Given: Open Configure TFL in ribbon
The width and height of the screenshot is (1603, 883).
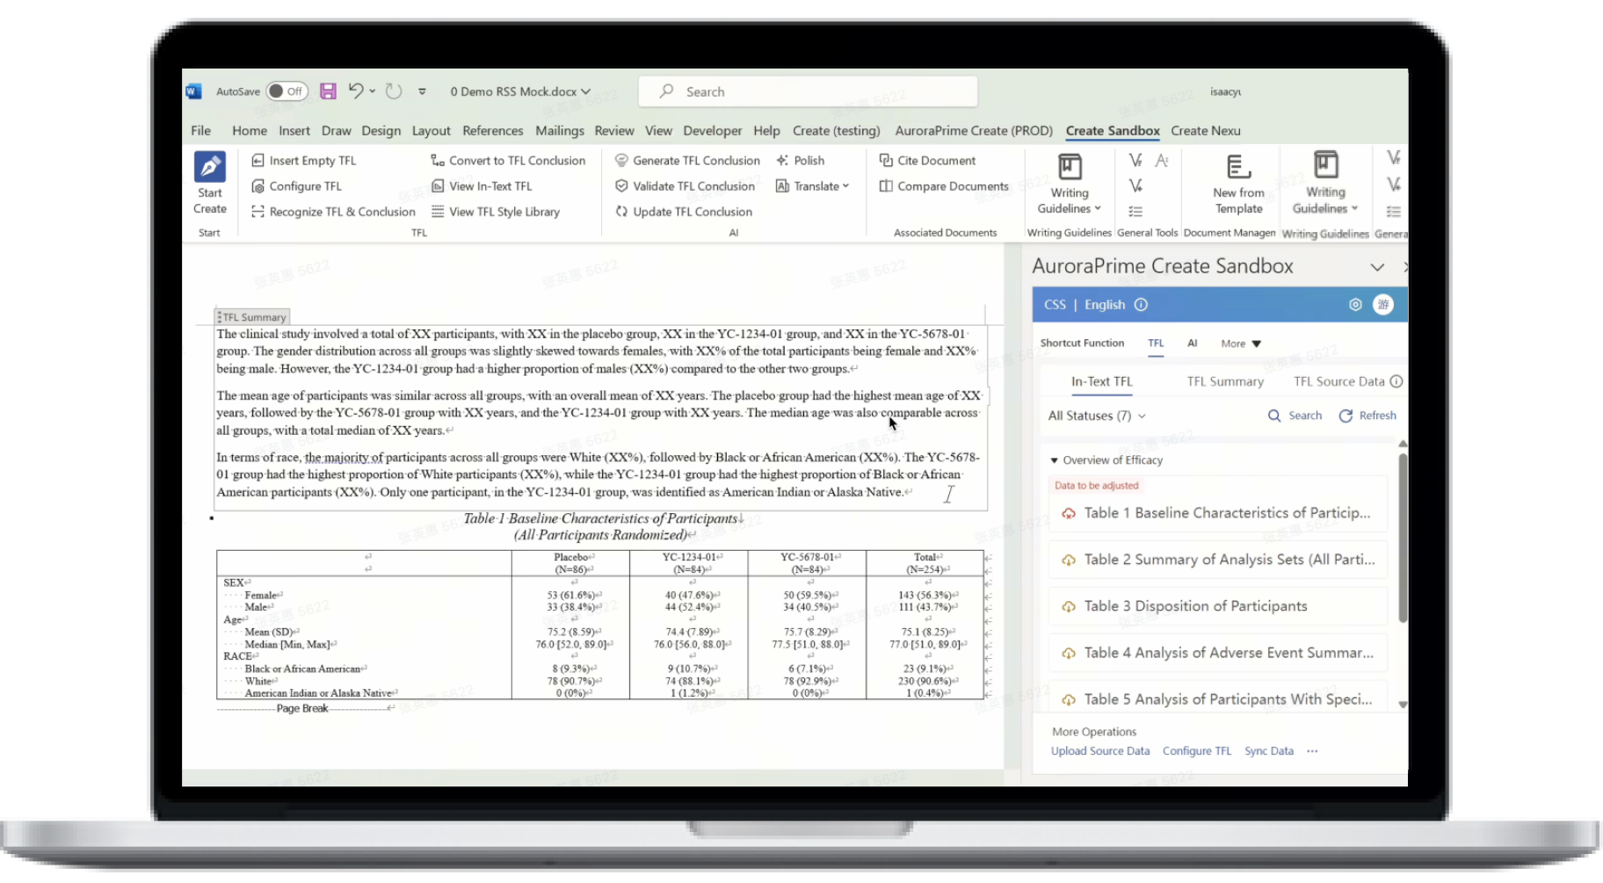Looking at the screenshot, I should [x=296, y=186].
